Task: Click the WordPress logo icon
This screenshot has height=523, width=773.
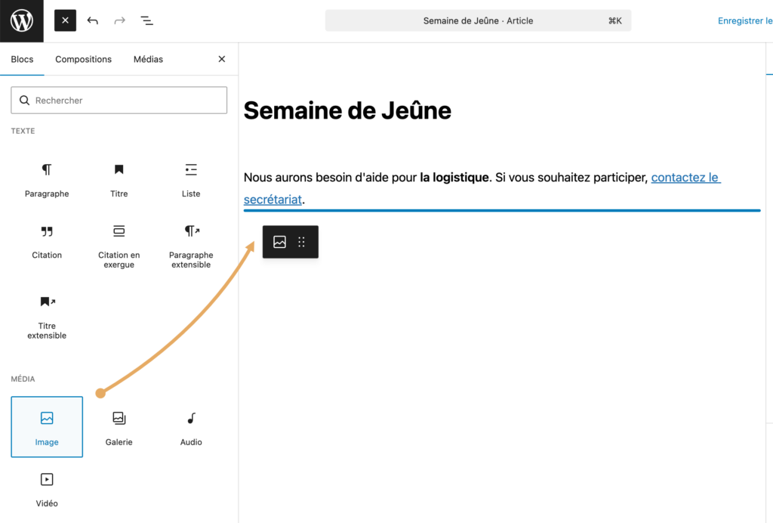Action: [22, 20]
